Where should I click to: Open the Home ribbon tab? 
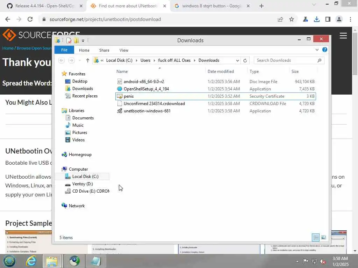[84, 50]
